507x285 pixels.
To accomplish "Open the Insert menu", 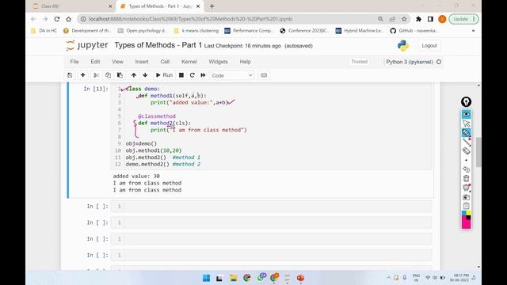I will [x=142, y=62].
